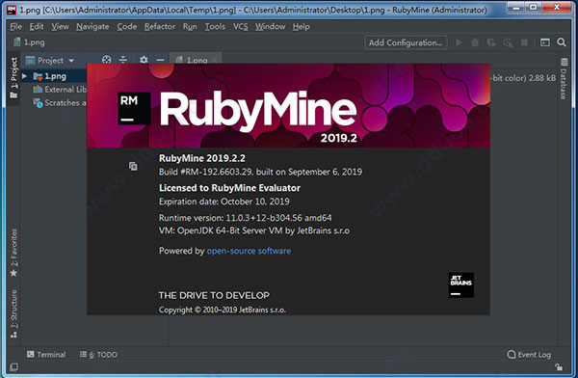This screenshot has height=378, width=578.
Task: Click the tool windows toggle icon bottom-left
Action: tap(13, 367)
